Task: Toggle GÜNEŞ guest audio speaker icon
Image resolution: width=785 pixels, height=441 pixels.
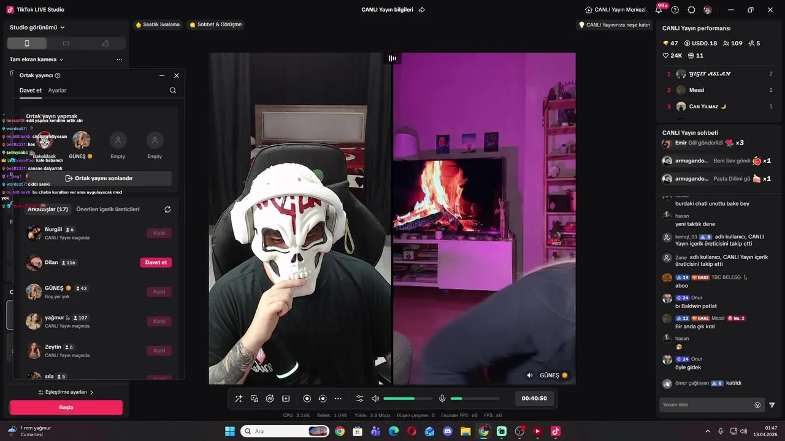Action: (x=530, y=375)
